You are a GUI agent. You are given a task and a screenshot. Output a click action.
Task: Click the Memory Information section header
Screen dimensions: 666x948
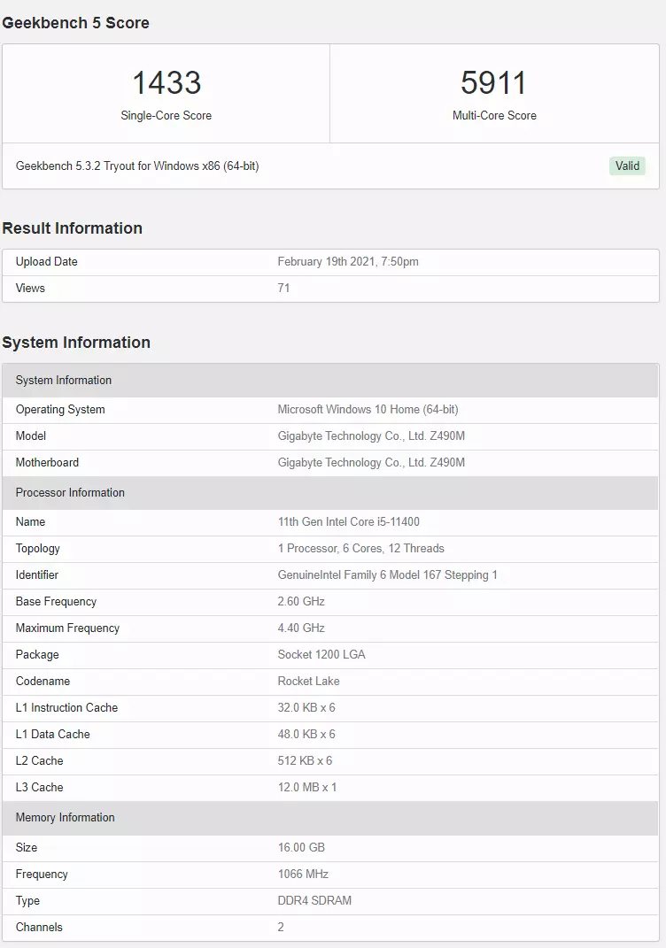pyautogui.click(x=330, y=817)
